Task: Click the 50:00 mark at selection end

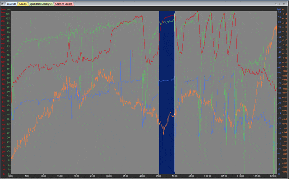Action: tap(175, 176)
